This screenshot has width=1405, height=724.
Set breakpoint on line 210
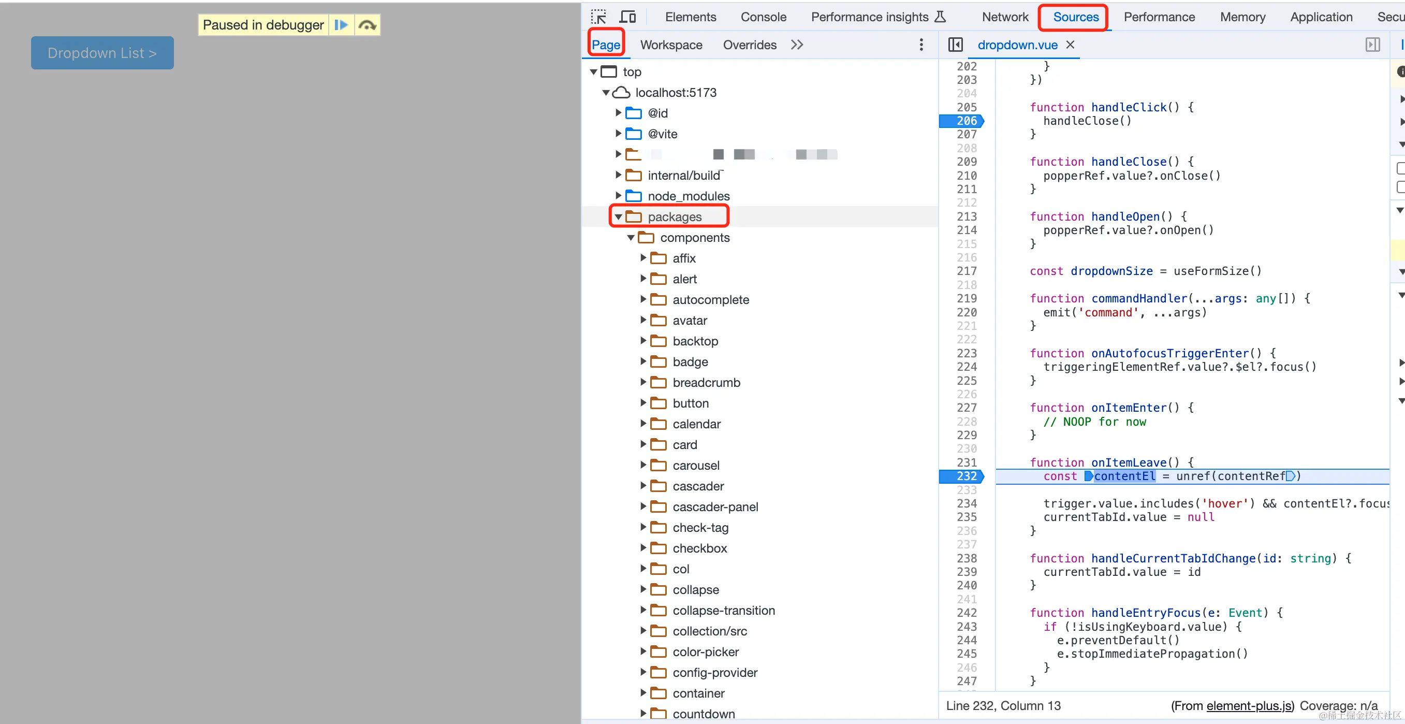coord(967,176)
